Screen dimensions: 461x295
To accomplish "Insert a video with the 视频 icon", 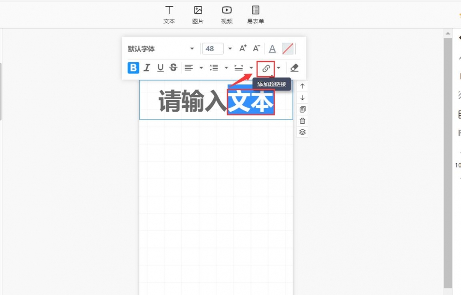I will pyautogui.click(x=227, y=10).
